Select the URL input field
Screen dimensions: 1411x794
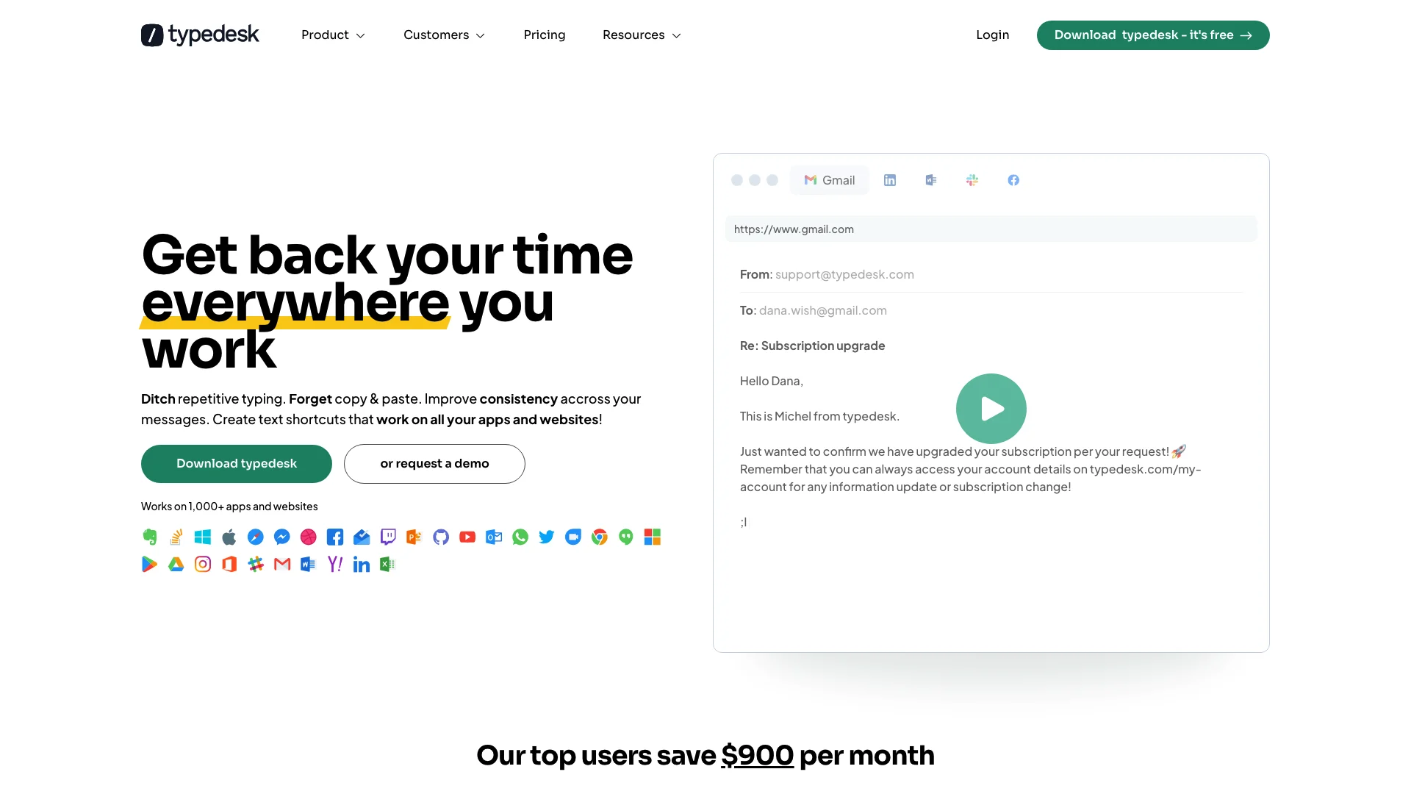(991, 229)
